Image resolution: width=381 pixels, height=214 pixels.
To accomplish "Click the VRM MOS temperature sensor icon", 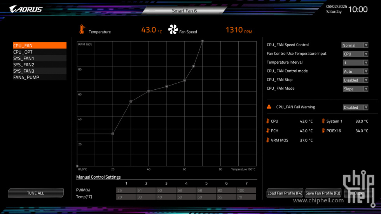I will pyautogui.click(x=268, y=140).
